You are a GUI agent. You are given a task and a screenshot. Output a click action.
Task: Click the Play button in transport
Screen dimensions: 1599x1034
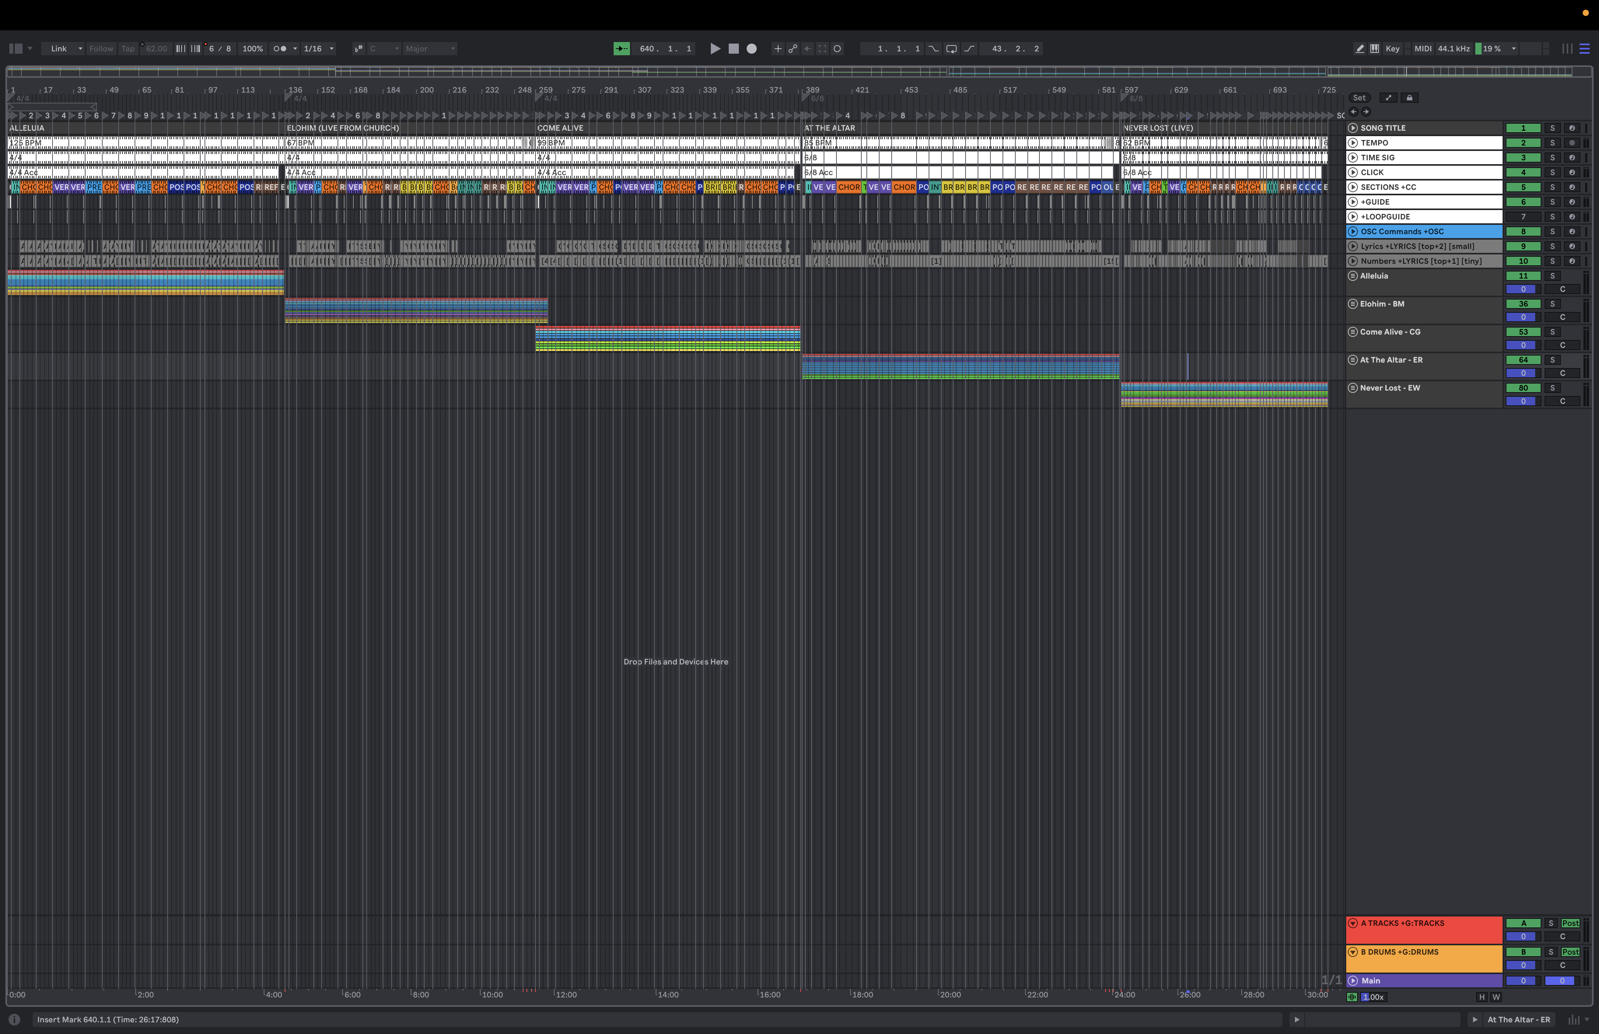[x=715, y=48]
